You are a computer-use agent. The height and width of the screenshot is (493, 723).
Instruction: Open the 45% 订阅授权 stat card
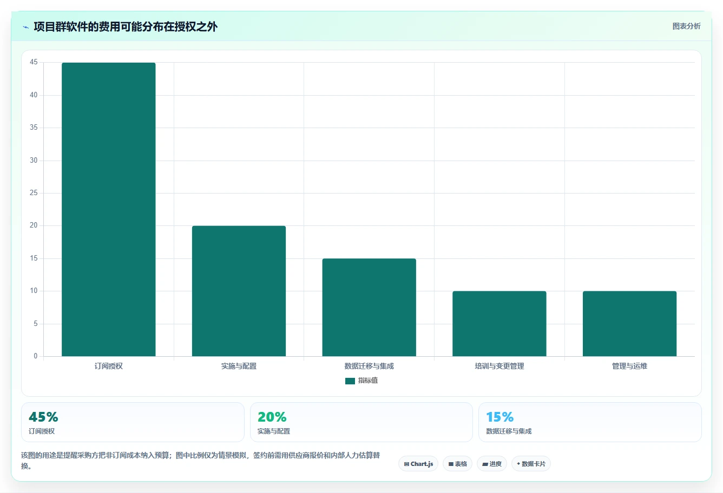pyautogui.click(x=133, y=422)
